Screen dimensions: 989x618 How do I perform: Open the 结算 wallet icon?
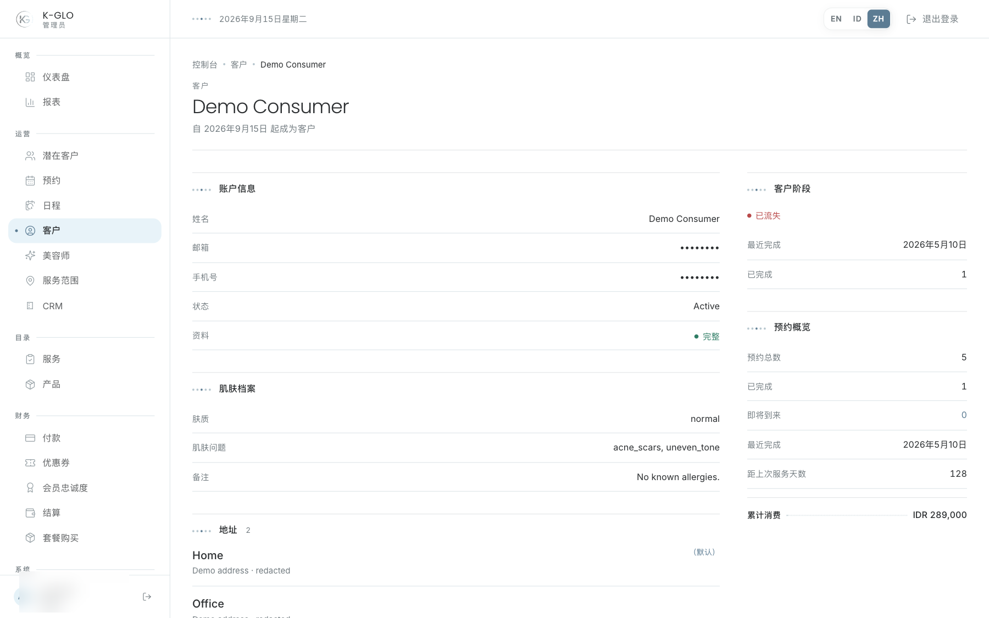[30, 513]
